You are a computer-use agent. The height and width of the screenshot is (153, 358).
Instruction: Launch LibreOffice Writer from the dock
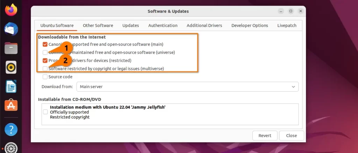point(11,86)
